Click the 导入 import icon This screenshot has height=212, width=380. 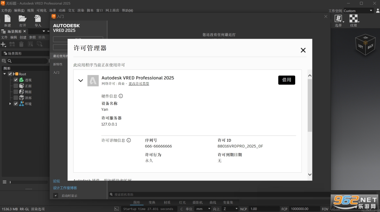38,19
